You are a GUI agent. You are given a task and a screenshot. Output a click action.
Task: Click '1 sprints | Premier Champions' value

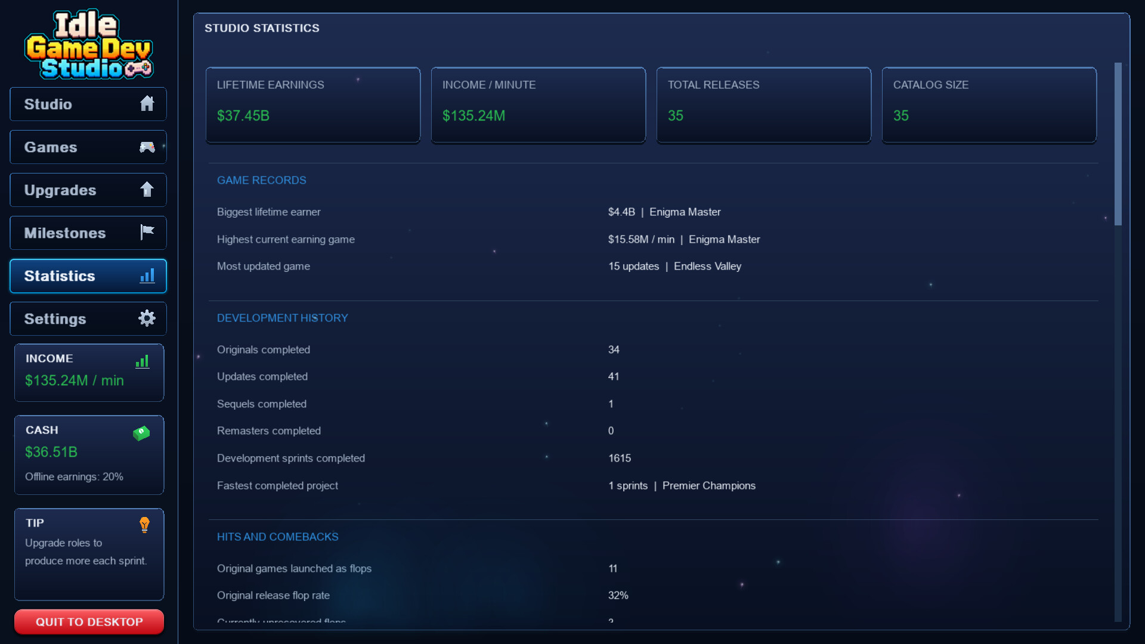point(682,485)
